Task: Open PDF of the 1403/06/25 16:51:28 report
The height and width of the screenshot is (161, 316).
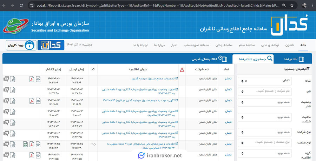Action: point(32,144)
